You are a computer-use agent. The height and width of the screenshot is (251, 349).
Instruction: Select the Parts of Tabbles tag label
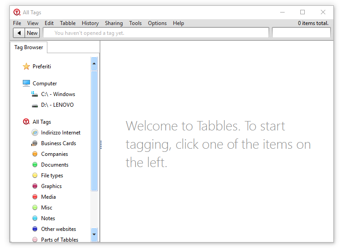pyautogui.click(x=59, y=239)
